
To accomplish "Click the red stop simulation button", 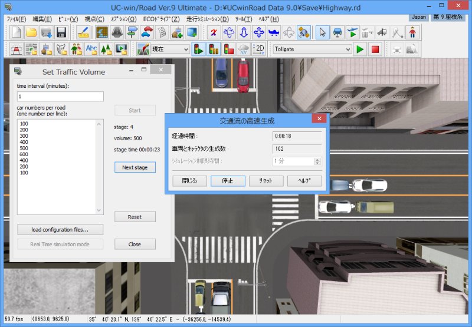I will (375, 49).
